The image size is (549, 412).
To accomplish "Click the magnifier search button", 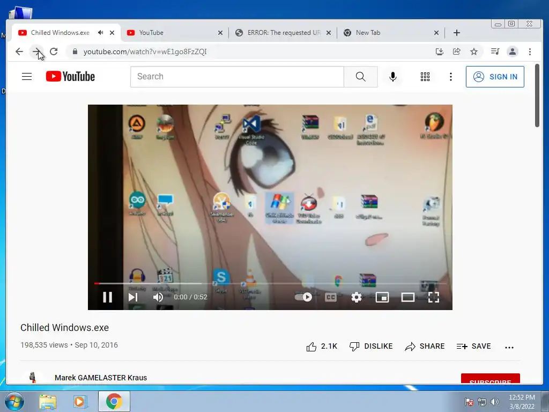I will (x=361, y=76).
